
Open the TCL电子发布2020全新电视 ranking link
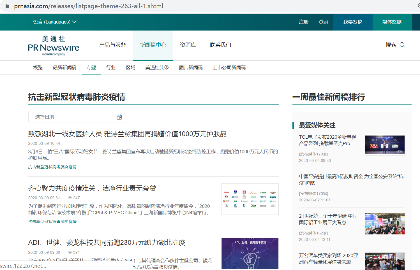tap(327, 140)
